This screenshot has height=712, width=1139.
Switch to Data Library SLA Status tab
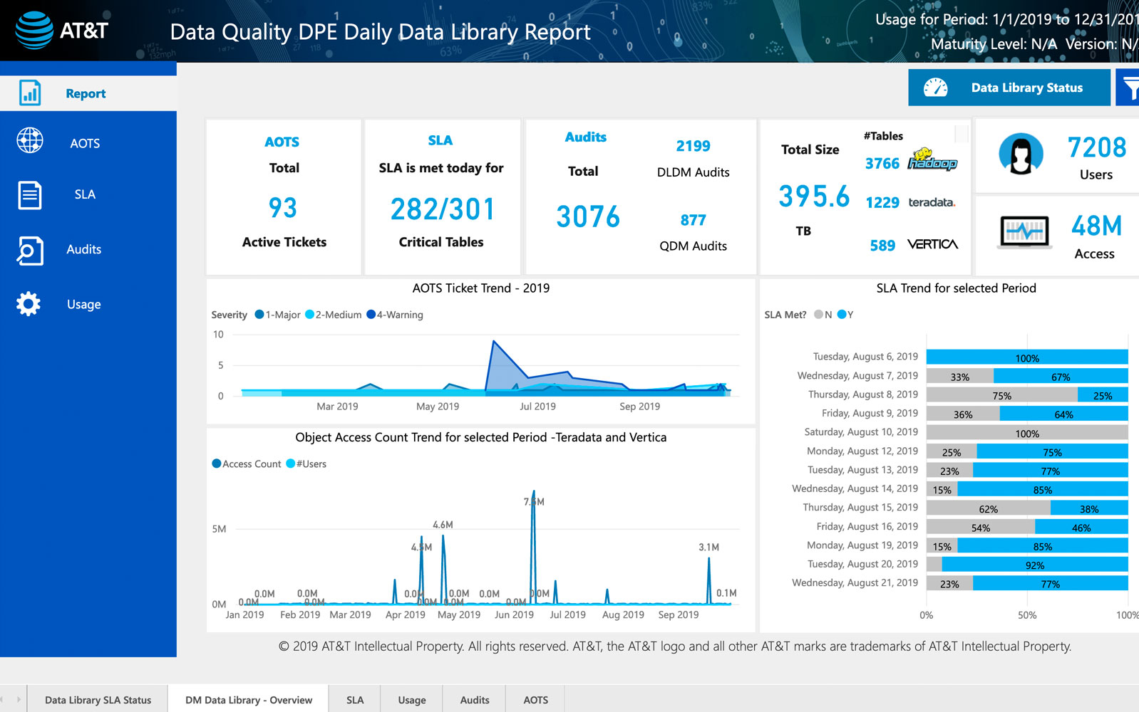(98, 700)
